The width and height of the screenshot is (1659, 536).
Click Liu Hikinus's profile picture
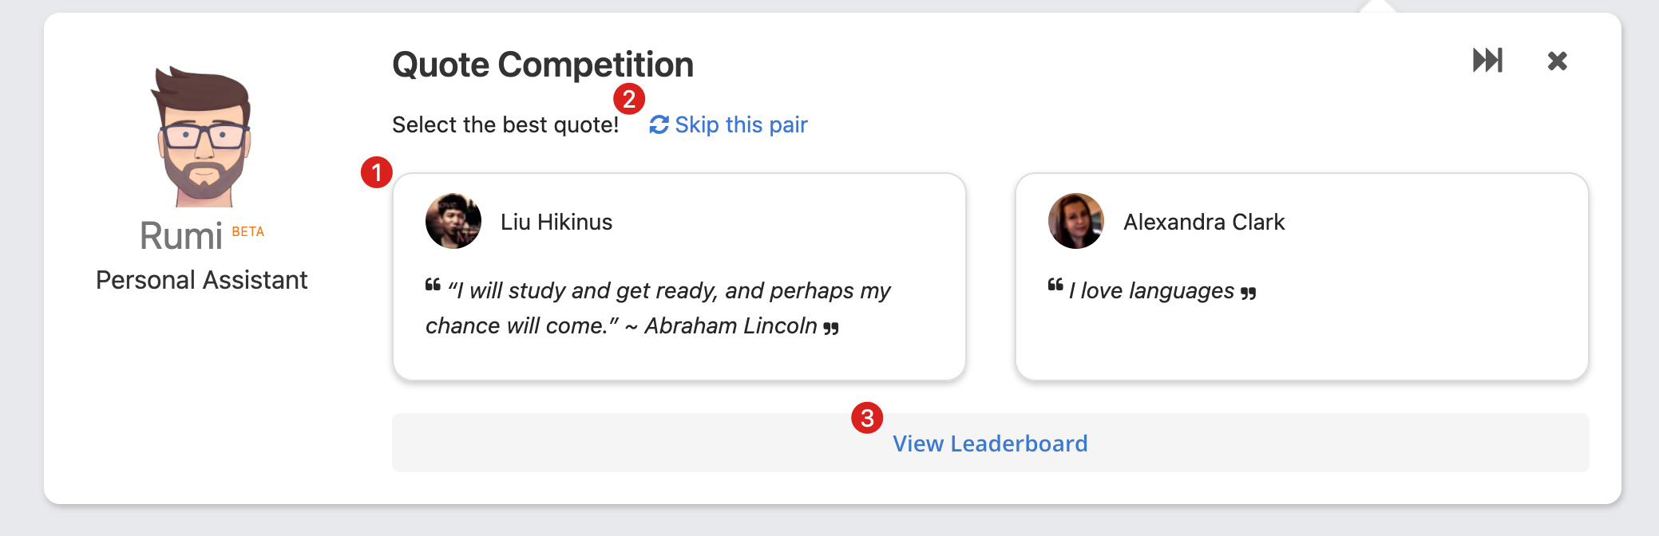453,221
